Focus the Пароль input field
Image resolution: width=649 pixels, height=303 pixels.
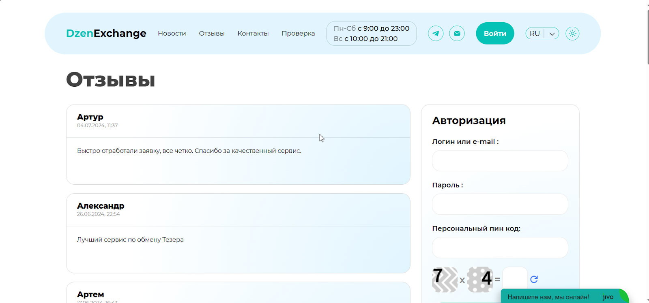[500, 204]
